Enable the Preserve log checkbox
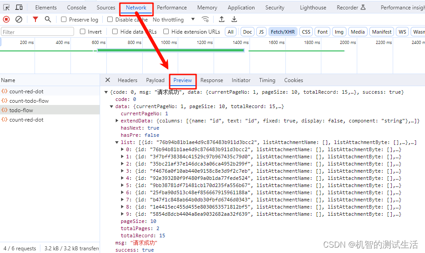 coord(64,19)
